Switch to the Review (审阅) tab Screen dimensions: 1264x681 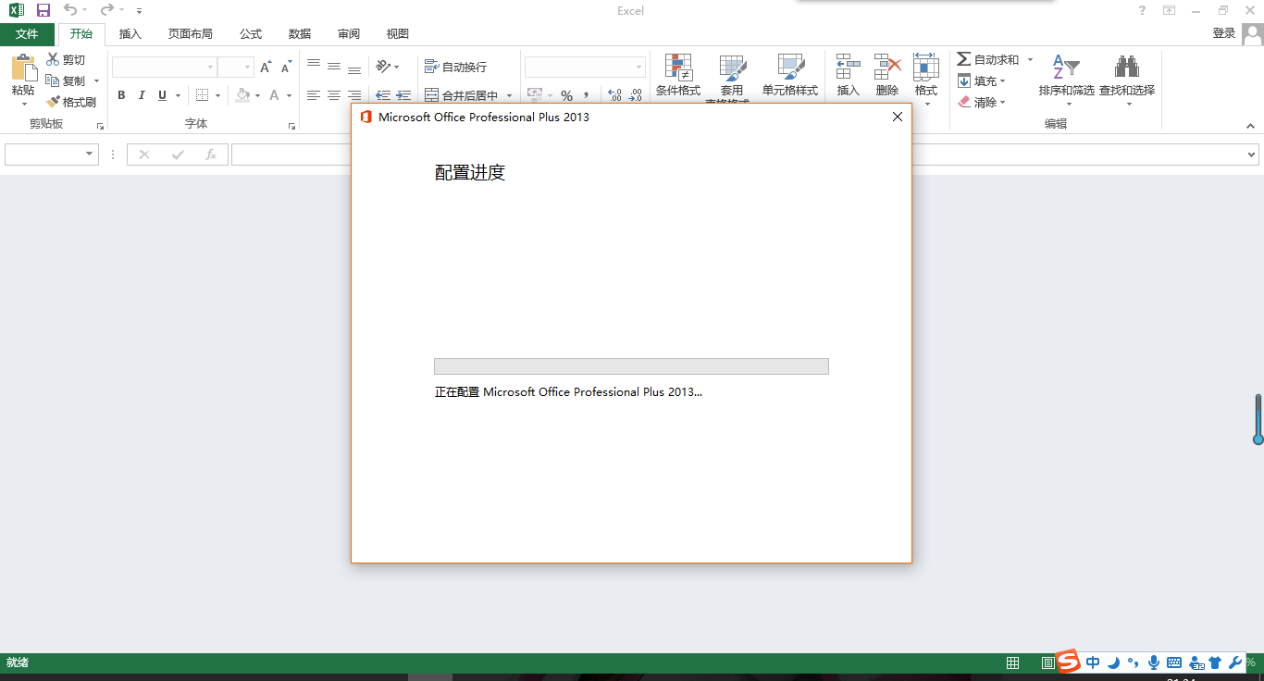point(349,34)
